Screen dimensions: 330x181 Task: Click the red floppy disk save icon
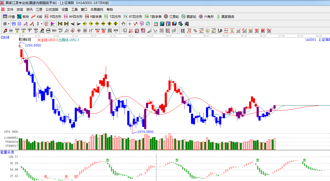coord(174,24)
